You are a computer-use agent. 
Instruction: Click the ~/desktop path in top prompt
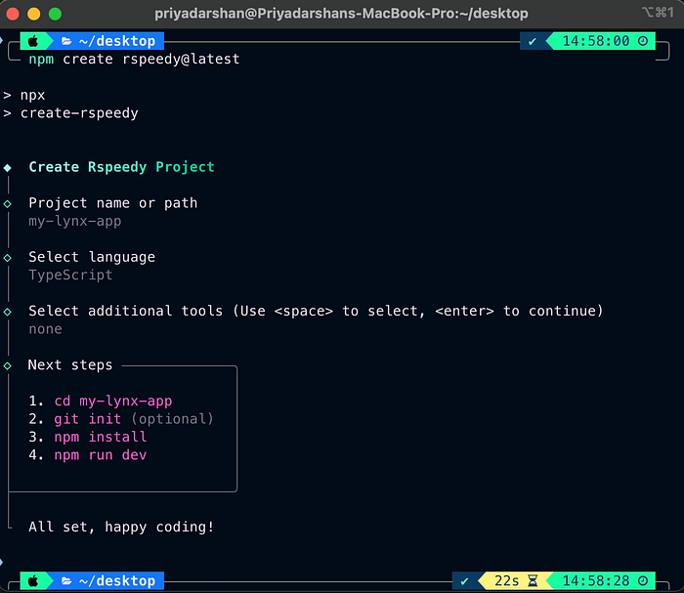coord(117,41)
